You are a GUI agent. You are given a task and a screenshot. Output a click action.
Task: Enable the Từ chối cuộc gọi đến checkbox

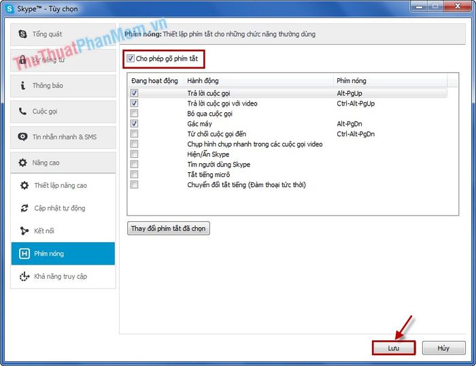pyautogui.click(x=134, y=133)
